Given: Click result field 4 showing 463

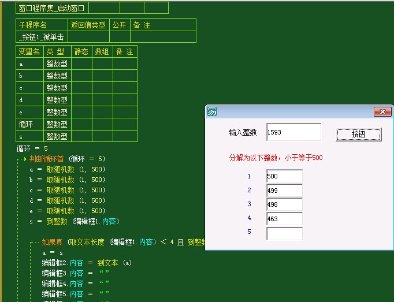Looking at the screenshot, I should tap(284, 219).
